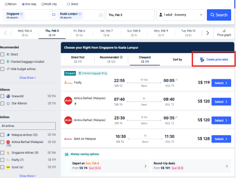Select the AirAsia 07:40 flight

point(221,102)
